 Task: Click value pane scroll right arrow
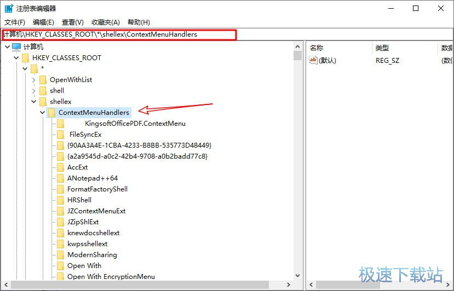[x=448, y=284]
